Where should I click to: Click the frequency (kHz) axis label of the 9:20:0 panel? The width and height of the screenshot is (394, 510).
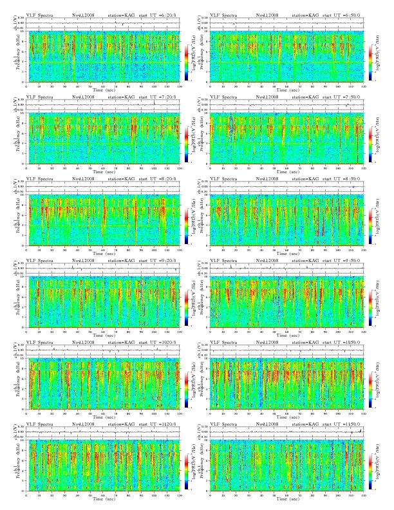(17, 302)
